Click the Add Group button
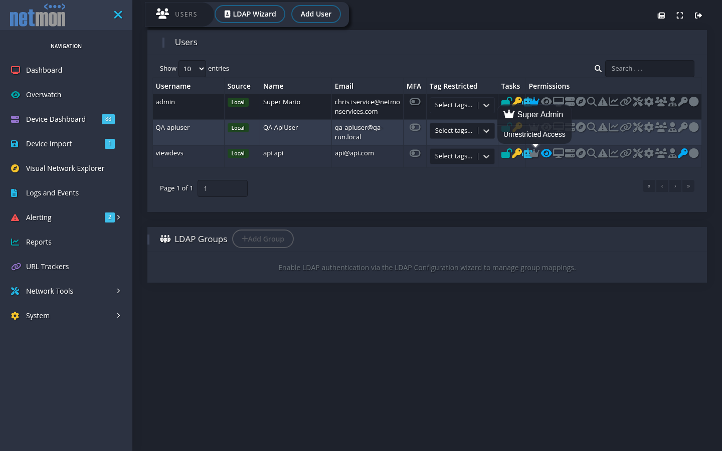Screen dimensions: 722x451 [263, 239]
